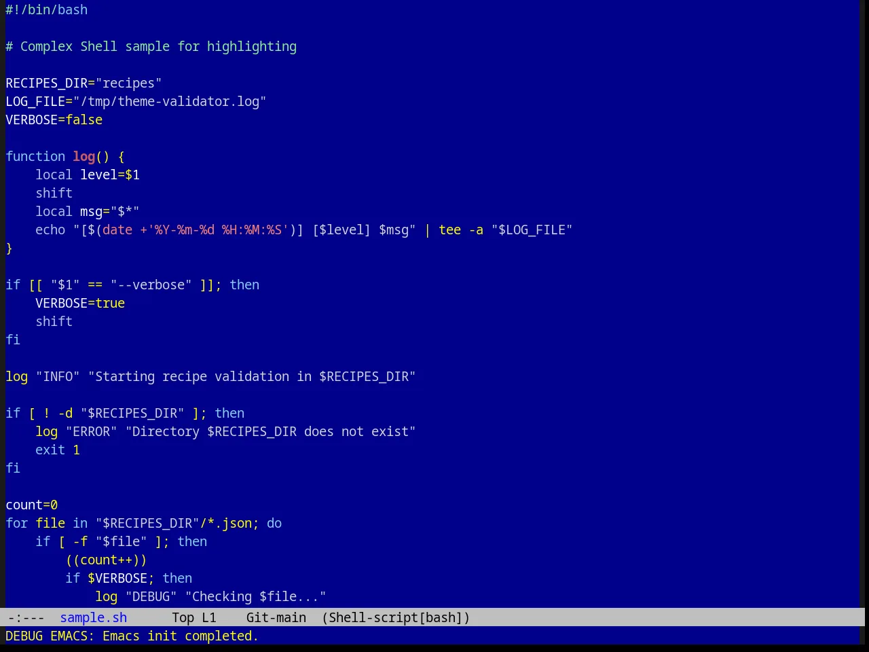Place cursor on the tee -a command

click(x=461, y=230)
